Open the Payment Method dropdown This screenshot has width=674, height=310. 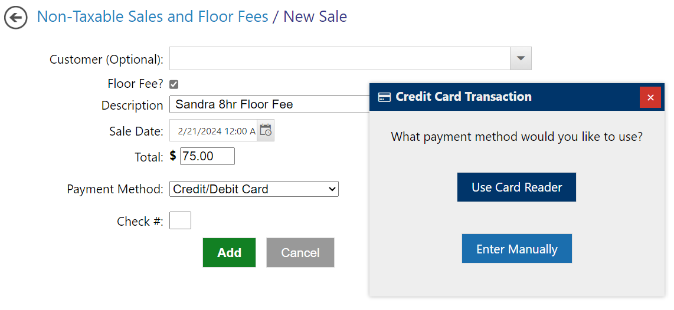click(x=254, y=189)
